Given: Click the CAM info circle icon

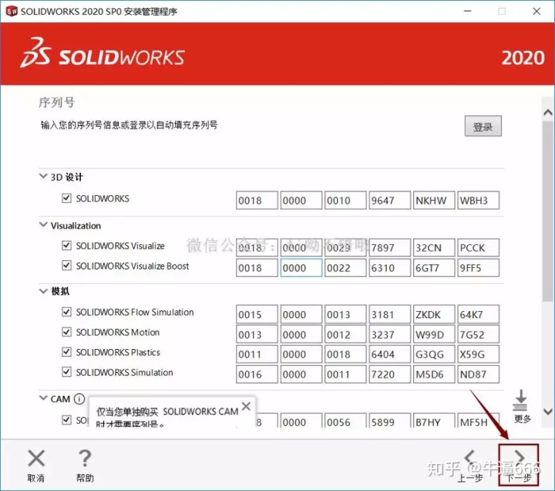Looking at the screenshot, I should (x=79, y=399).
